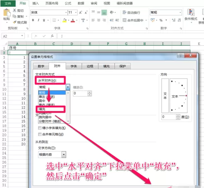The image size is (204, 188).
Task: Click the phonetic guide (文) icon
Action: pos(83,20)
